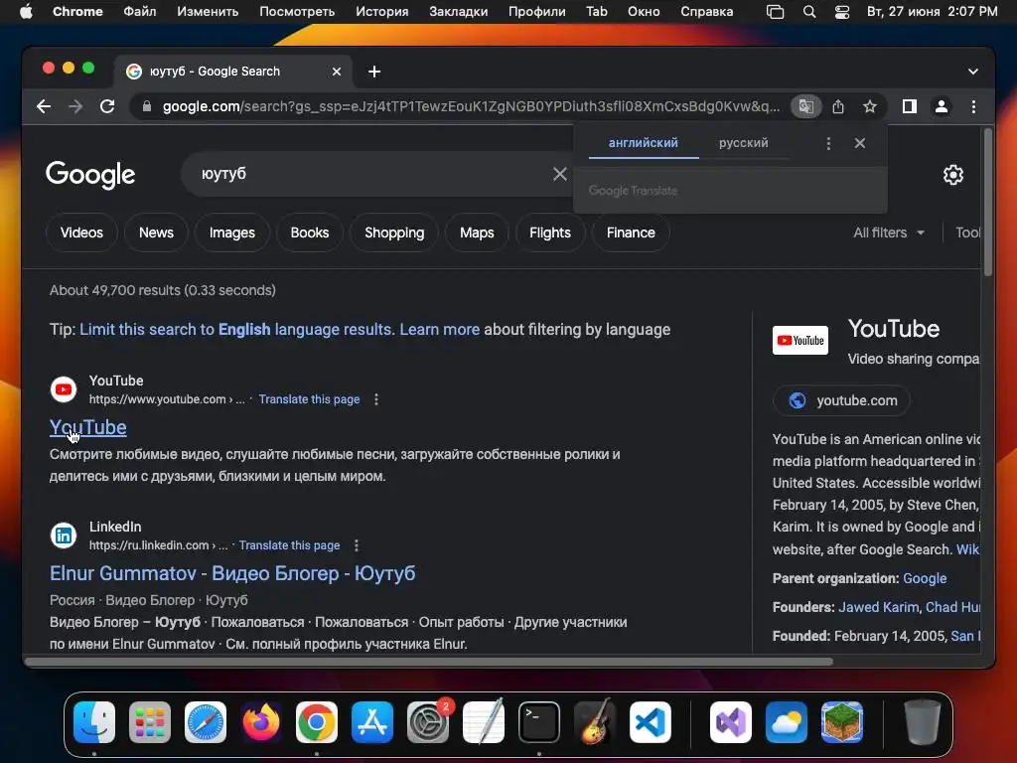Filter results by Finance
Screen dimensions: 1017x763
(x=631, y=232)
